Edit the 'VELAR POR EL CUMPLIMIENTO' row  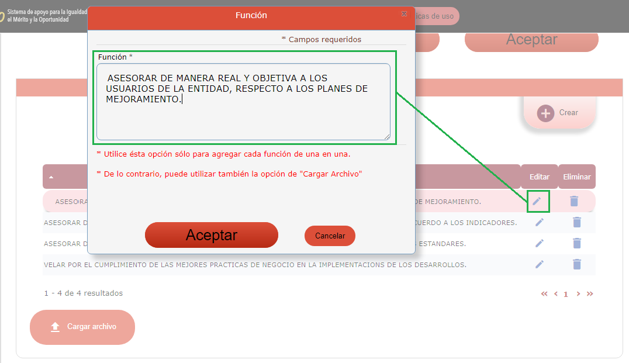click(540, 264)
